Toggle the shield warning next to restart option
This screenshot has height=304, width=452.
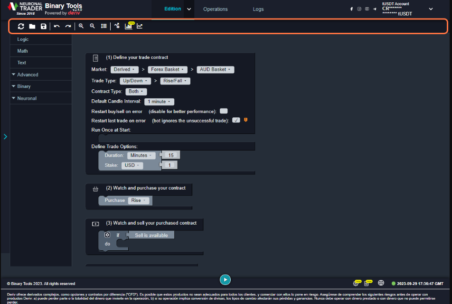point(245,120)
